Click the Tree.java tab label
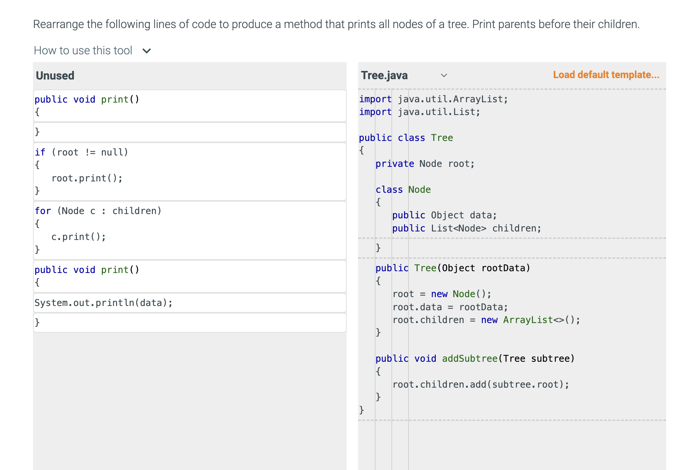Screen dimensions: 697x470 tap(384, 75)
